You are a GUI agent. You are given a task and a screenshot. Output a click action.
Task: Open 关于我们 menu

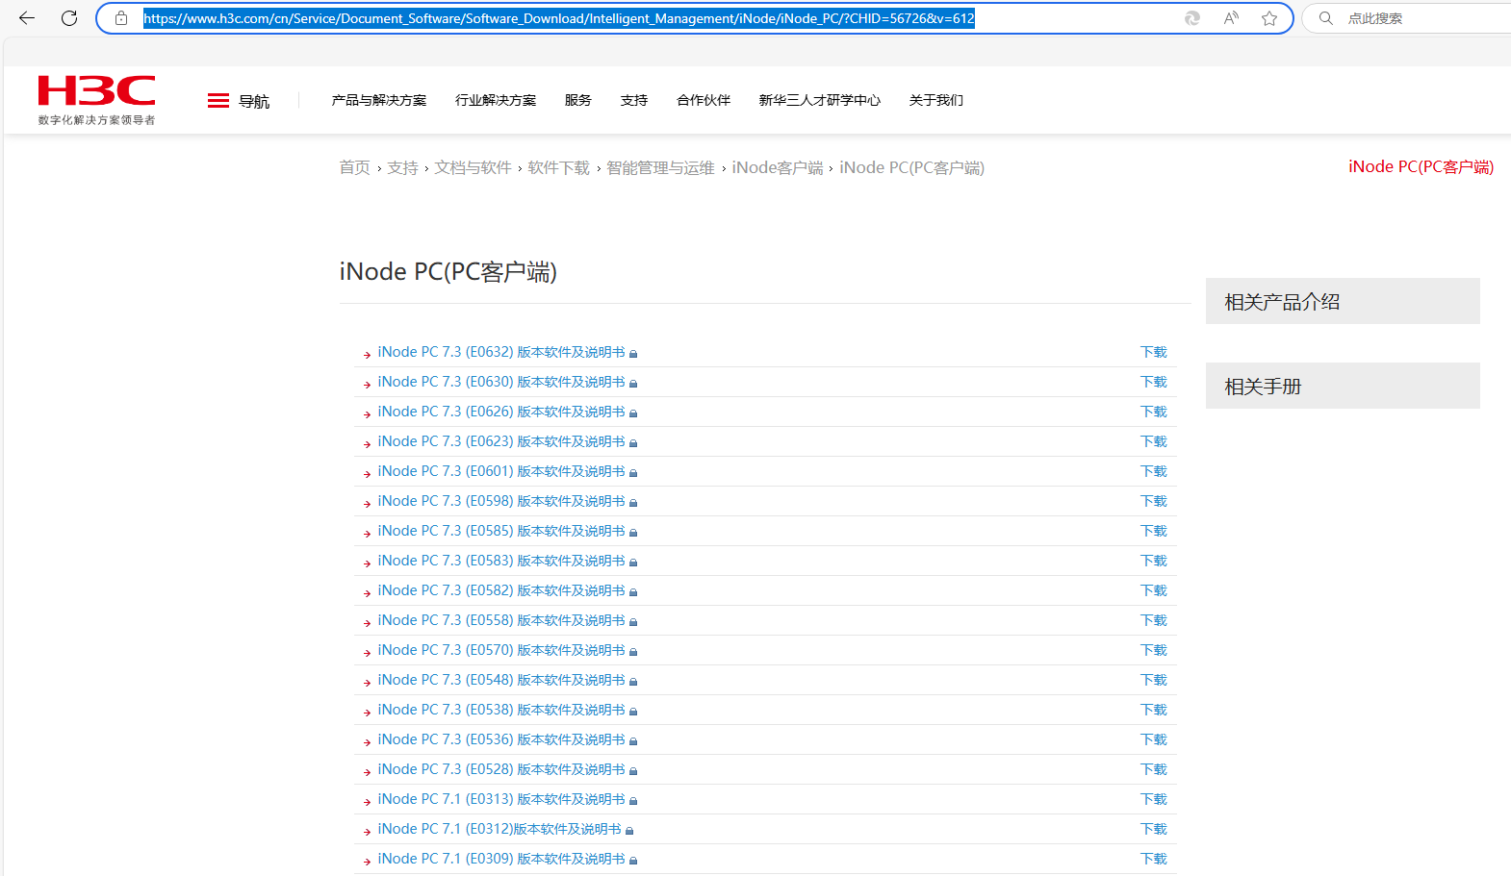tap(936, 100)
